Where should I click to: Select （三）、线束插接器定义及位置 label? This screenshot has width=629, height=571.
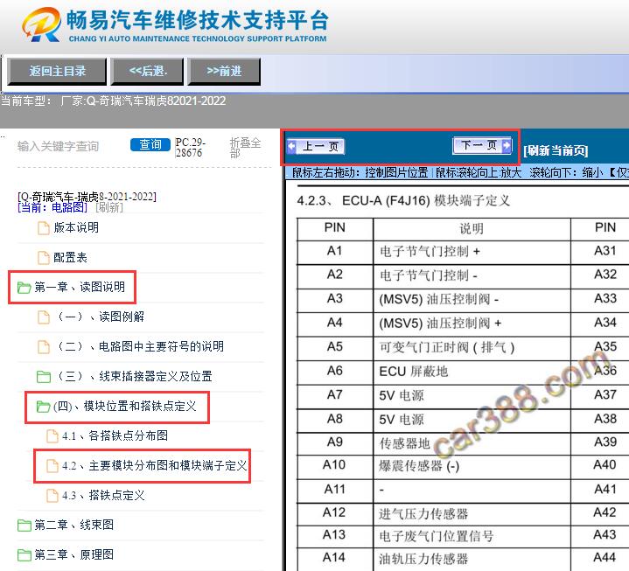coord(133,376)
